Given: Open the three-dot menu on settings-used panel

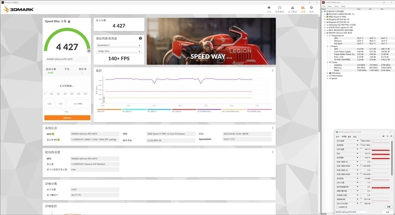Looking at the screenshot, I should 273,152.
